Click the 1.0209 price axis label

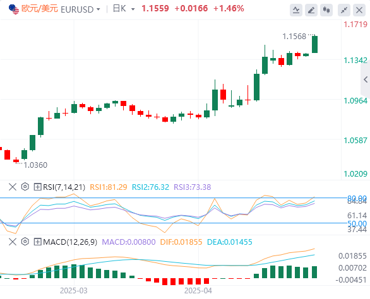click(355, 174)
